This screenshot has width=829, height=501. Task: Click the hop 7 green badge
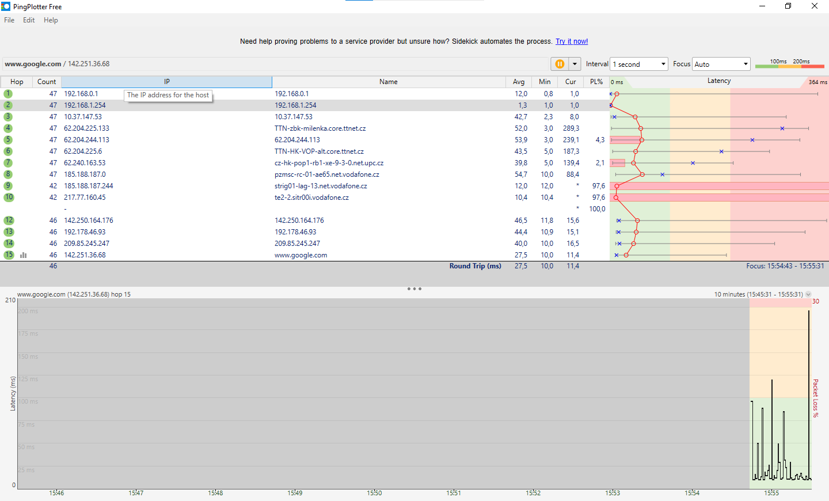point(8,163)
